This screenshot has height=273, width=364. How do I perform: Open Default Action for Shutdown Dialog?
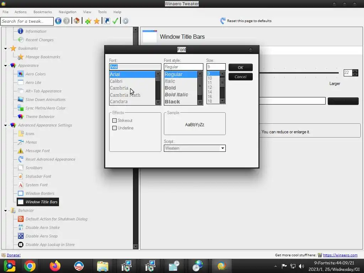click(57, 219)
